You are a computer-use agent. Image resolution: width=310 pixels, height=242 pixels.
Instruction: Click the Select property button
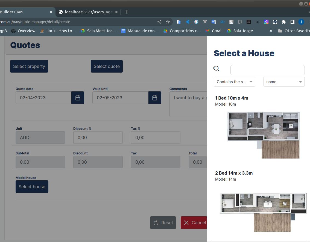(29, 66)
